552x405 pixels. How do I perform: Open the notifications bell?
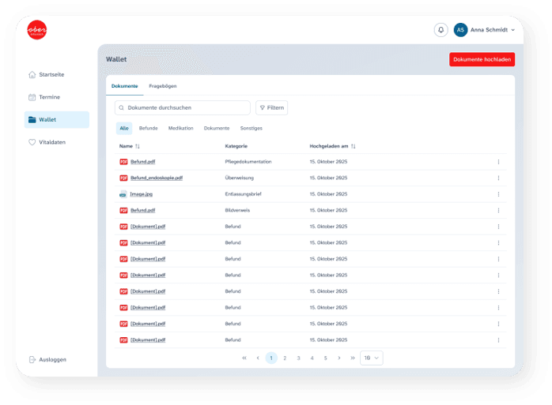440,30
